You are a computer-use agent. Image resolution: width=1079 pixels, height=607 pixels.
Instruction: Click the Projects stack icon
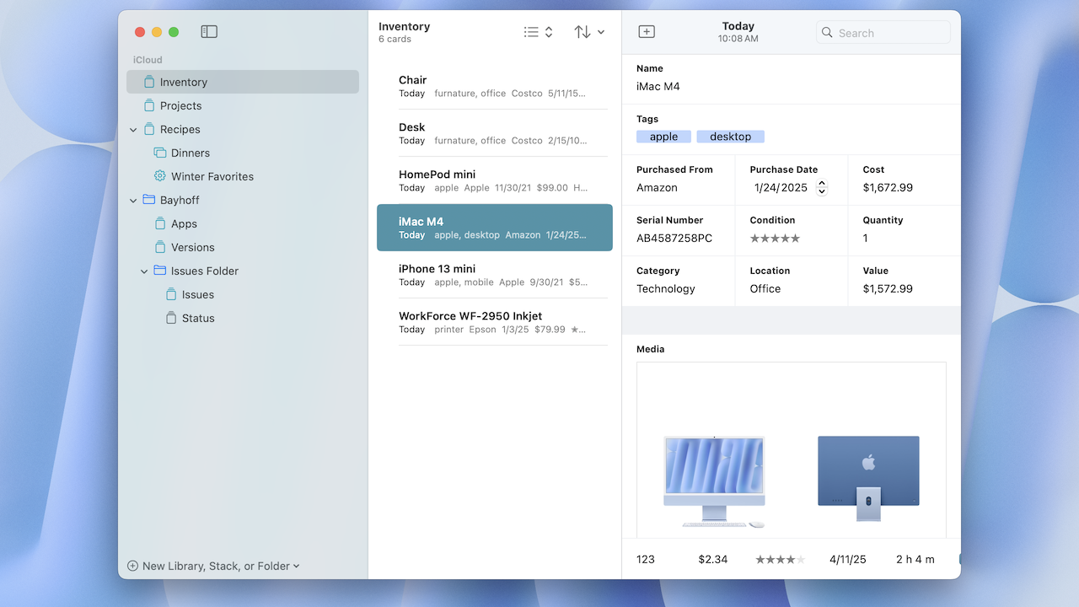pyautogui.click(x=149, y=105)
